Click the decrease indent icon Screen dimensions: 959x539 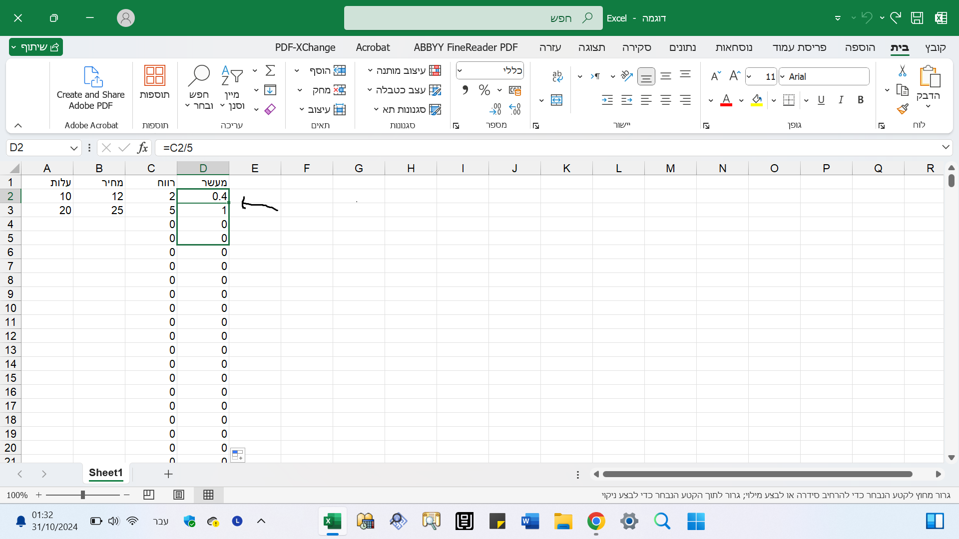pyautogui.click(x=627, y=100)
